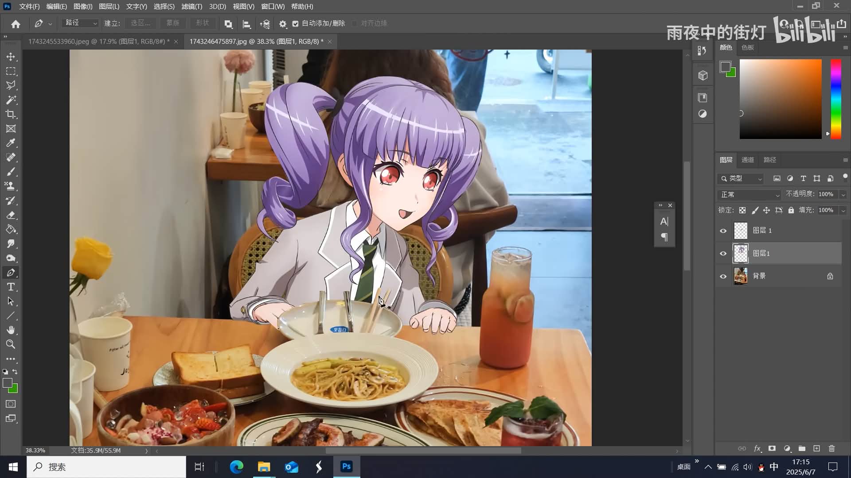Open layer styles fx menu
This screenshot has width=851, height=478.
(757, 448)
